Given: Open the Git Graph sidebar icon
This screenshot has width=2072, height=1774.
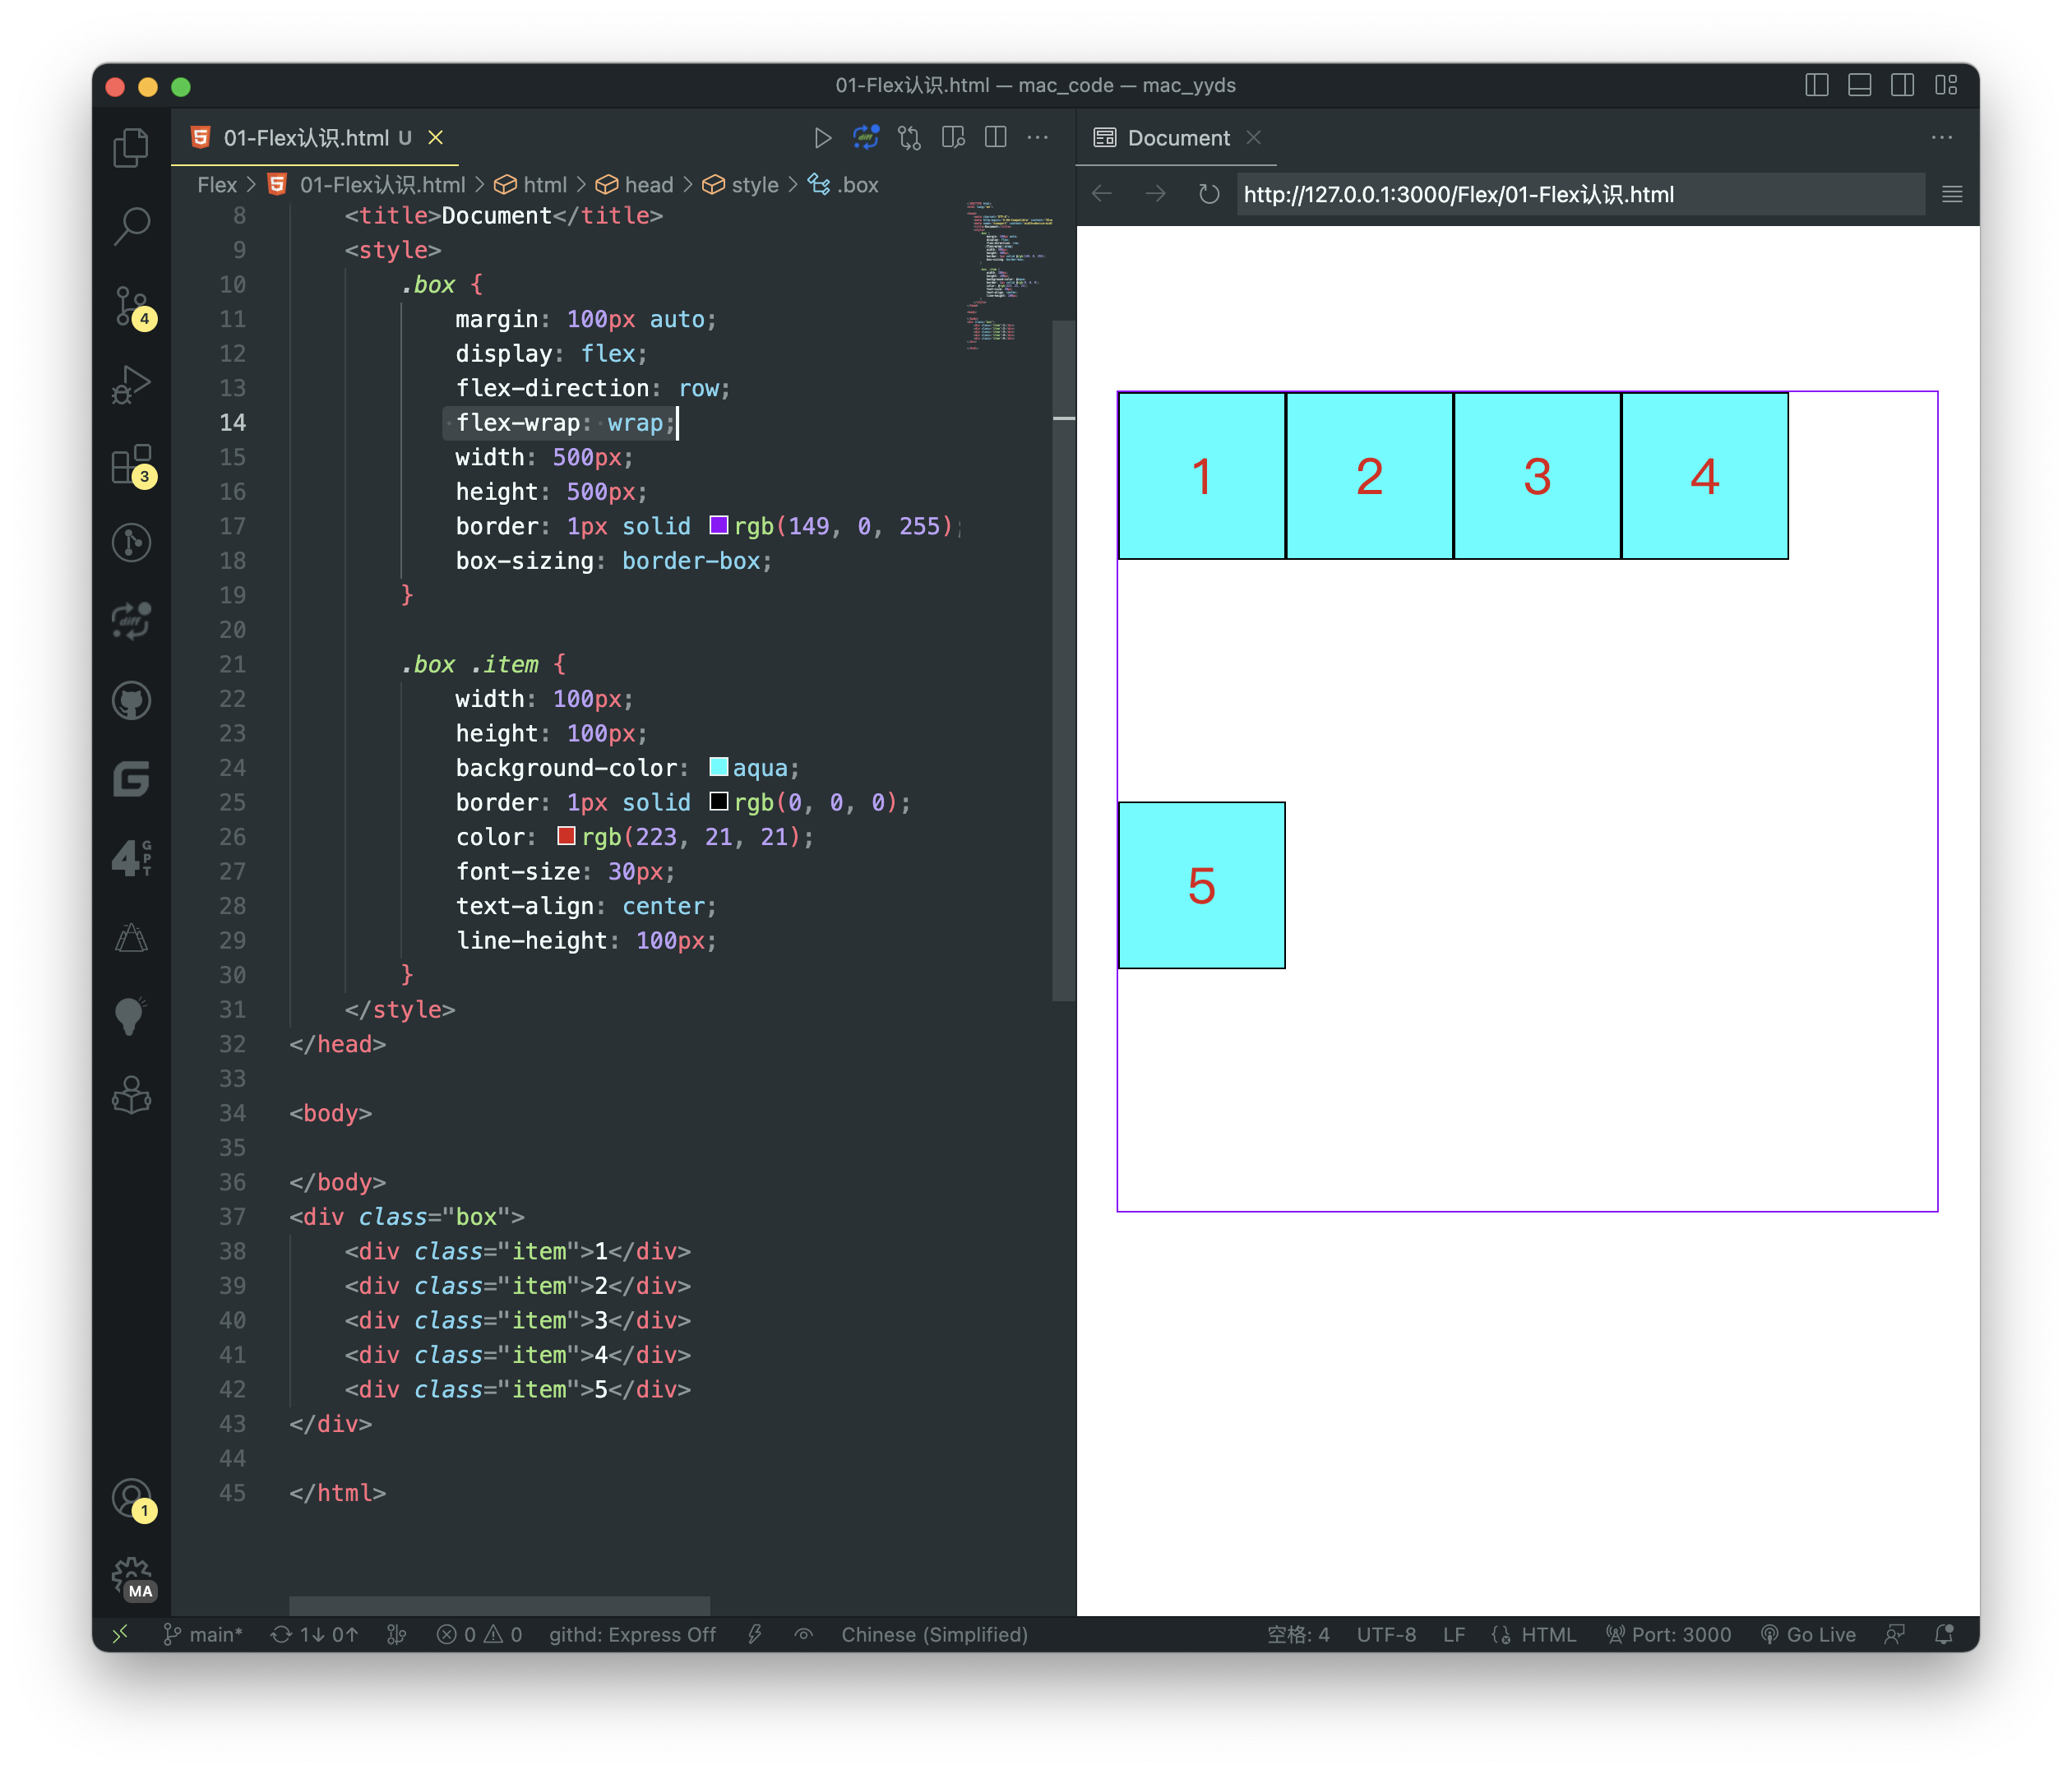Looking at the screenshot, I should tap(131, 542).
